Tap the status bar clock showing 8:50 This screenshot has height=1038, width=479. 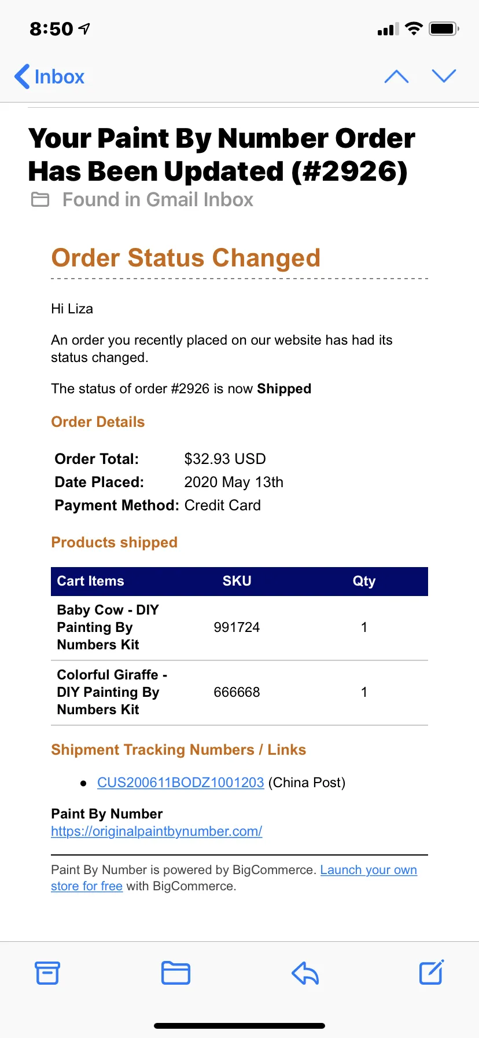(x=51, y=28)
